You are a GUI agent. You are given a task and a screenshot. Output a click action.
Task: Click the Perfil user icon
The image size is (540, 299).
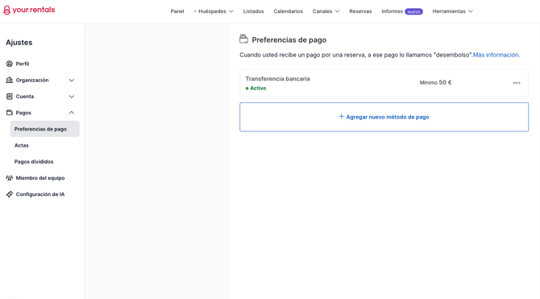(10, 64)
